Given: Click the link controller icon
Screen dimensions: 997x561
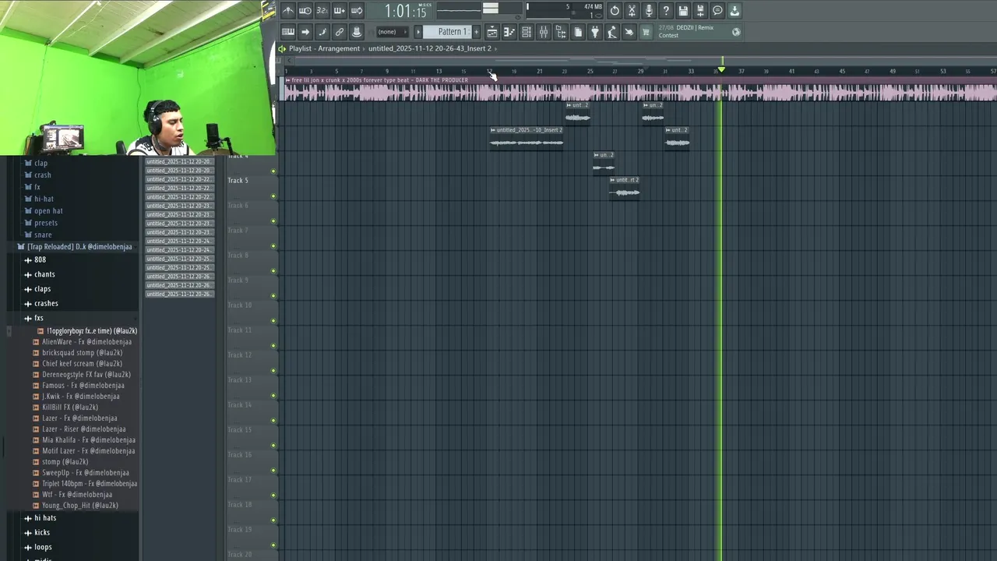Looking at the screenshot, I should pos(340,32).
